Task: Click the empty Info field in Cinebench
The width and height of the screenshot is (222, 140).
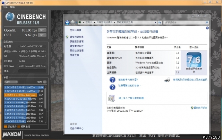Action: point(32,71)
